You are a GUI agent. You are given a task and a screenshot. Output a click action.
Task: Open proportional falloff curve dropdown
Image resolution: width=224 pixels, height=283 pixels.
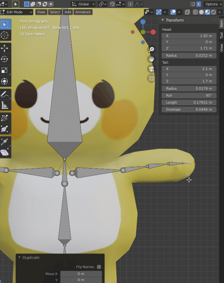tap(139, 4)
